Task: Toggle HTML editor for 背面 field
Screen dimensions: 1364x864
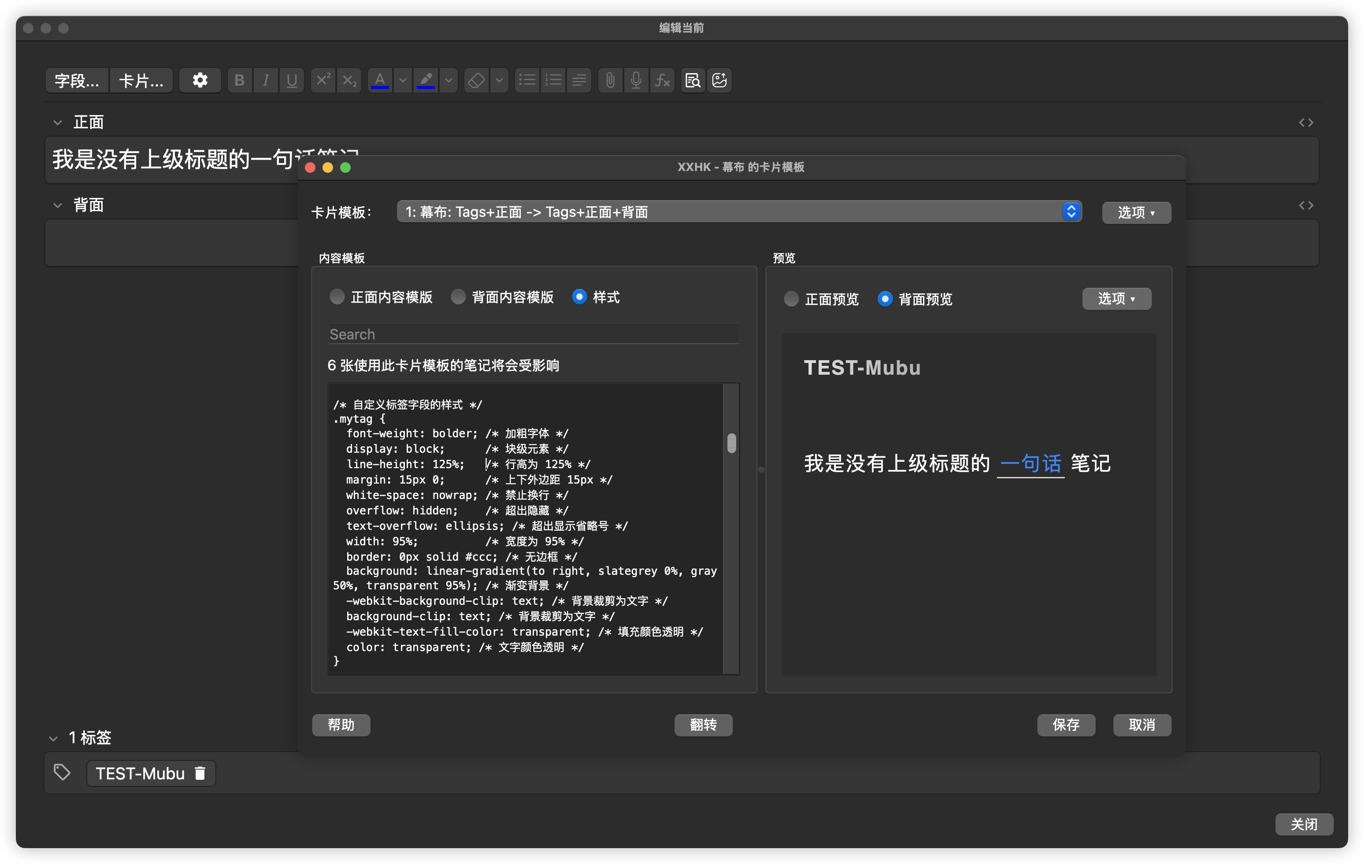Action: tap(1306, 205)
